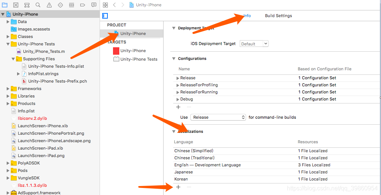Viewport: 381px width, 195px height.
Task: Open the Issue navigator warning icon
Action: click(49, 5)
